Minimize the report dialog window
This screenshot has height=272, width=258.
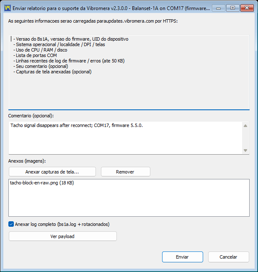pos(219,8)
